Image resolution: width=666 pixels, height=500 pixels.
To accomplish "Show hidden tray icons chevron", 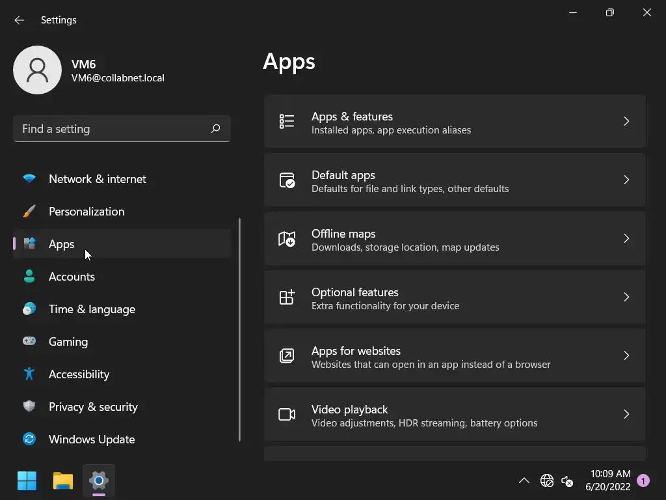I will click(524, 480).
